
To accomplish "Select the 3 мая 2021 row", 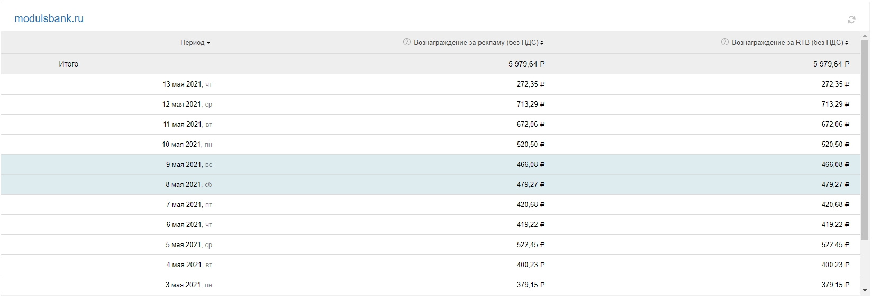I will point(189,285).
